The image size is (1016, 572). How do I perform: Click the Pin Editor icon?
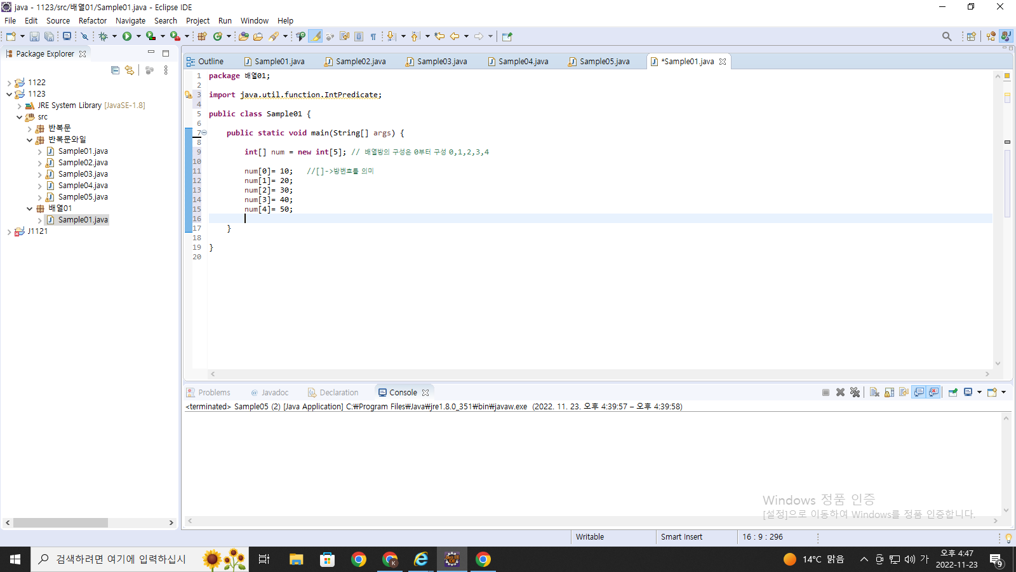coord(507,36)
